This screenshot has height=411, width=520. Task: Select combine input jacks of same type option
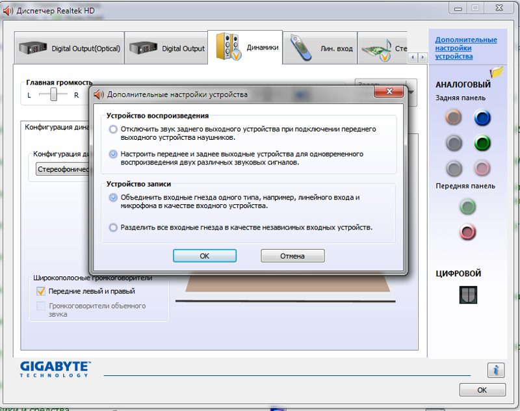pos(113,198)
